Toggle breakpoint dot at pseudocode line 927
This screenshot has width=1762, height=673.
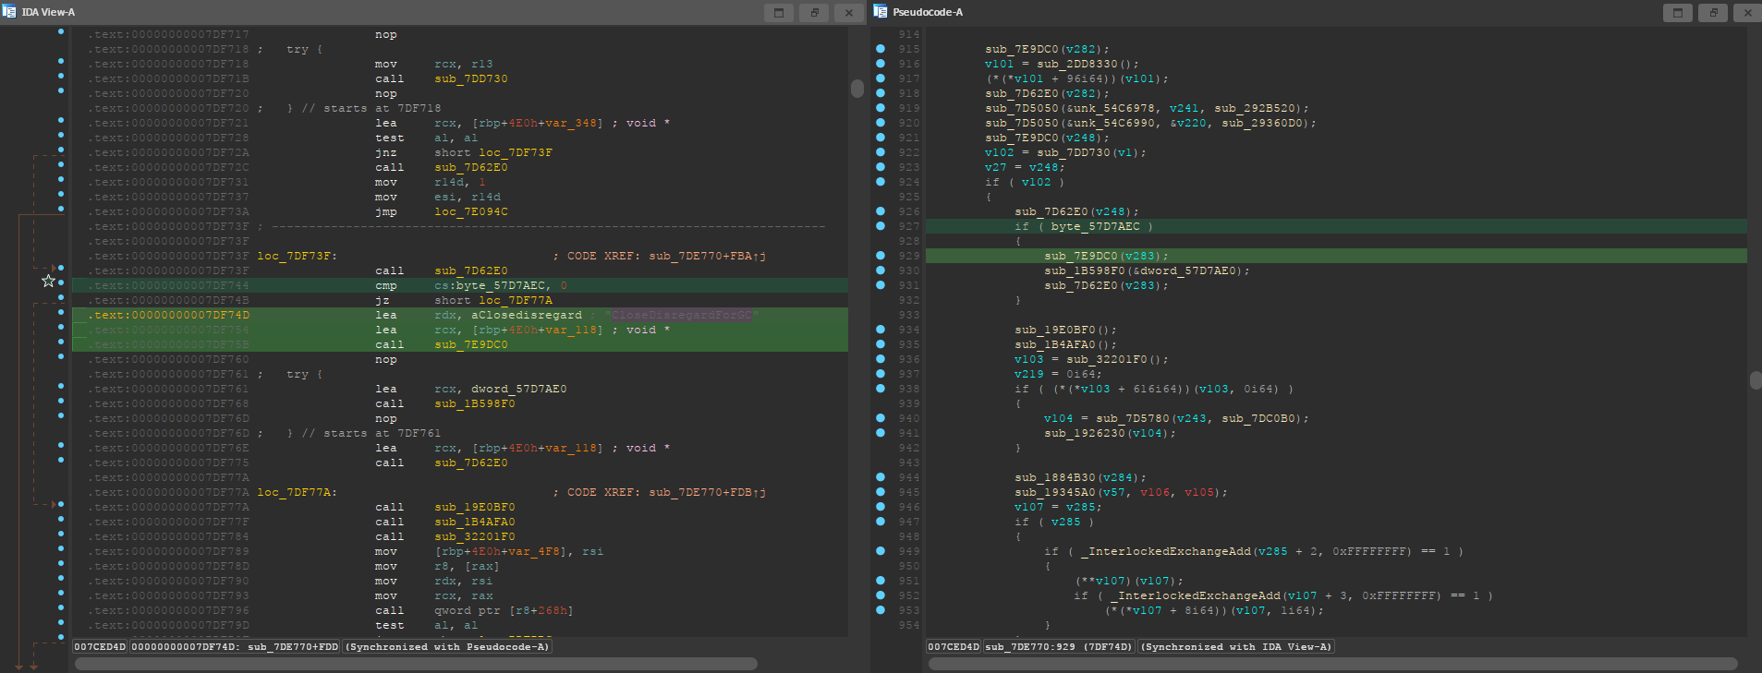(881, 226)
